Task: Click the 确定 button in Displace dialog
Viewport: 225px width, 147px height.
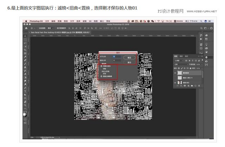Action: point(129,58)
